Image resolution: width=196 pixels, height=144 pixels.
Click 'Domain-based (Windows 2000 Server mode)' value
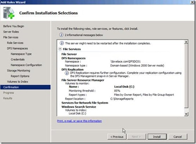[x=137, y=65]
